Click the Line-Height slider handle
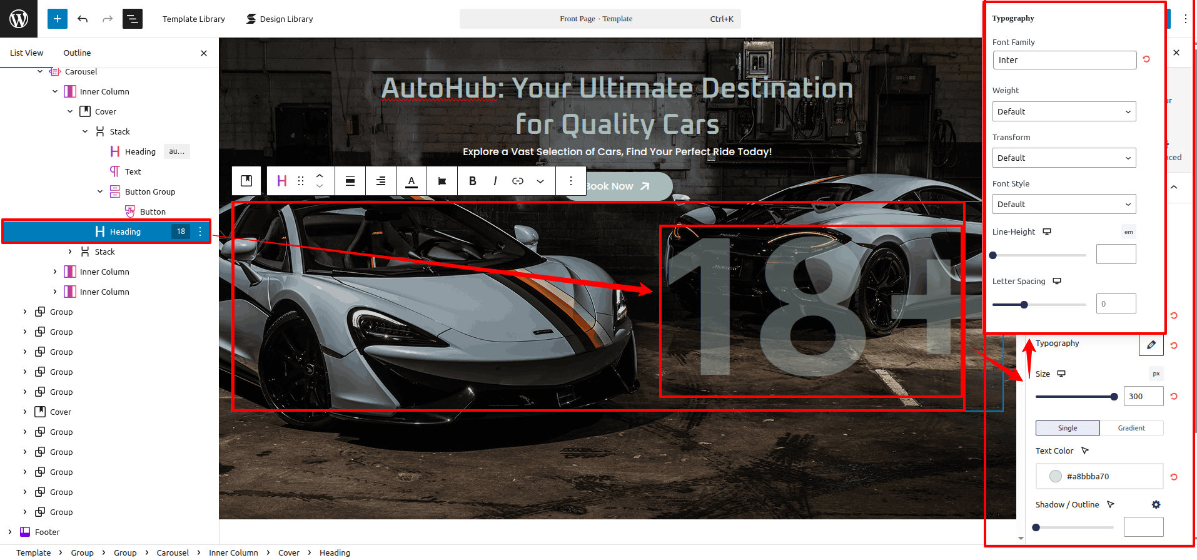Image resolution: width=1197 pixels, height=560 pixels. pyautogui.click(x=993, y=255)
